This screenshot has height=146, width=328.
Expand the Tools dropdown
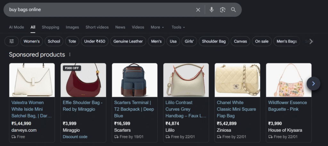pyautogui.click(x=178, y=27)
